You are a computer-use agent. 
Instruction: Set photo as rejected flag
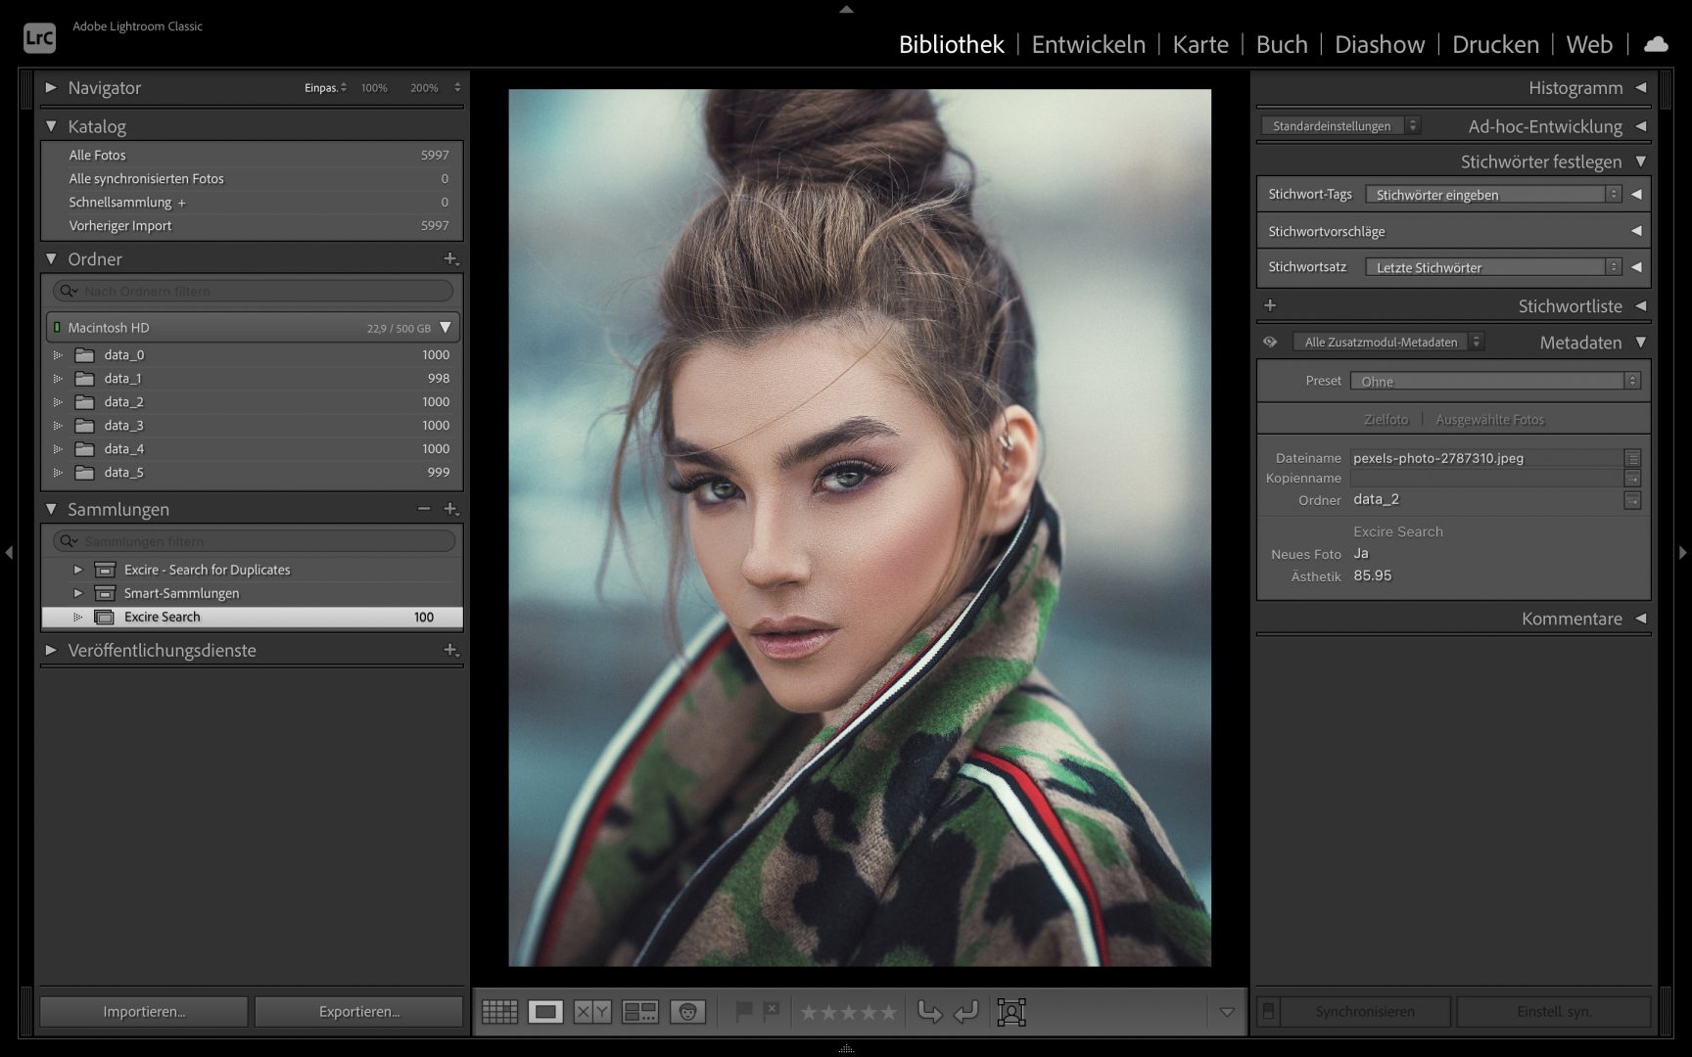[x=772, y=1011]
